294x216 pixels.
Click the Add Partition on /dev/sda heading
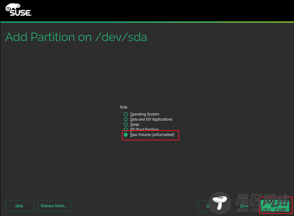[76, 37]
